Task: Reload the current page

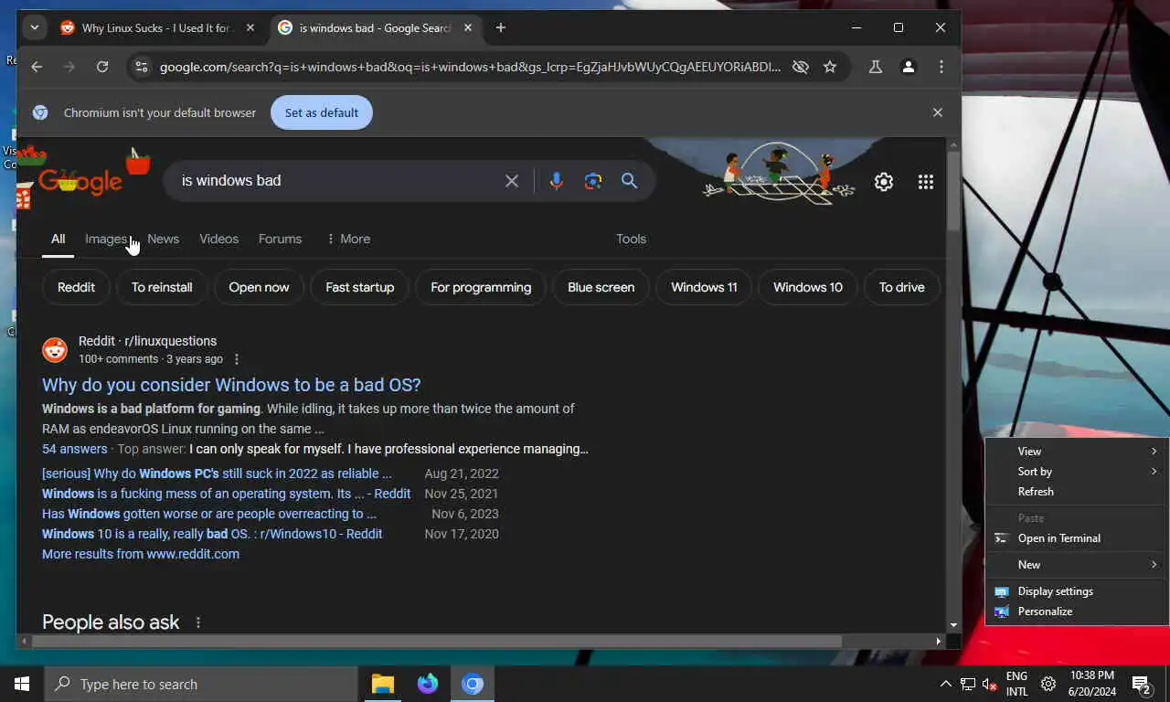Action: point(102,67)
